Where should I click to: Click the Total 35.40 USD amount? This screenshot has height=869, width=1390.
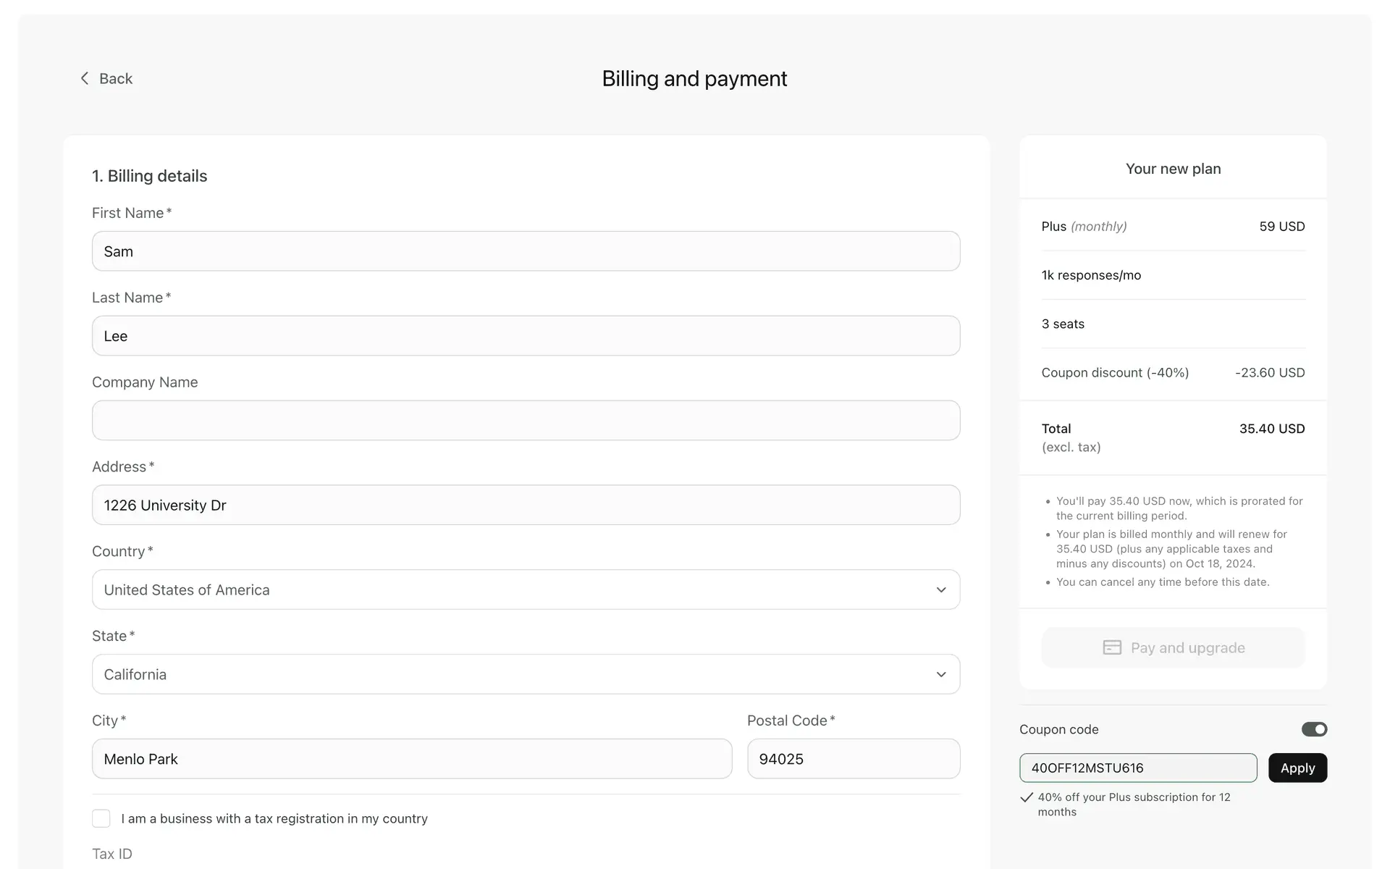pyautogui.click(x=1271, y=429)
